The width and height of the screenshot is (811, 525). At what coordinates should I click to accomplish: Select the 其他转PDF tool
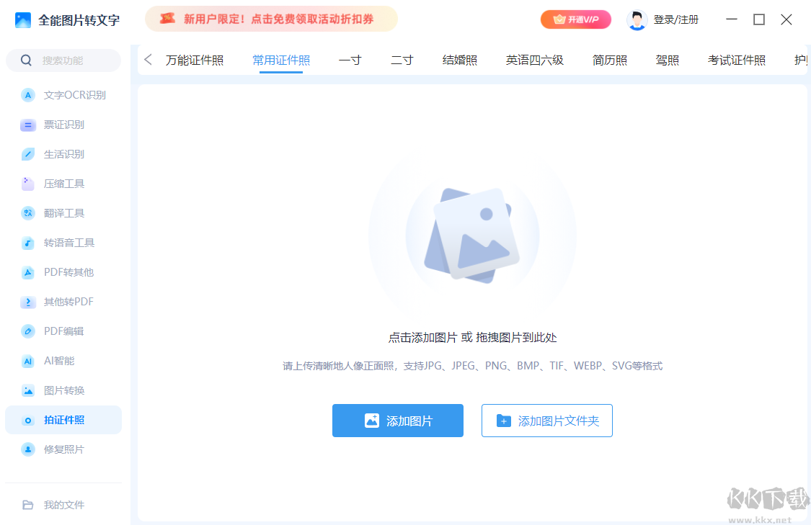click(63, 301)
